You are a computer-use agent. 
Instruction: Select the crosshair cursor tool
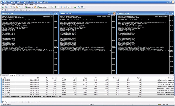click(x=6, y=10)
